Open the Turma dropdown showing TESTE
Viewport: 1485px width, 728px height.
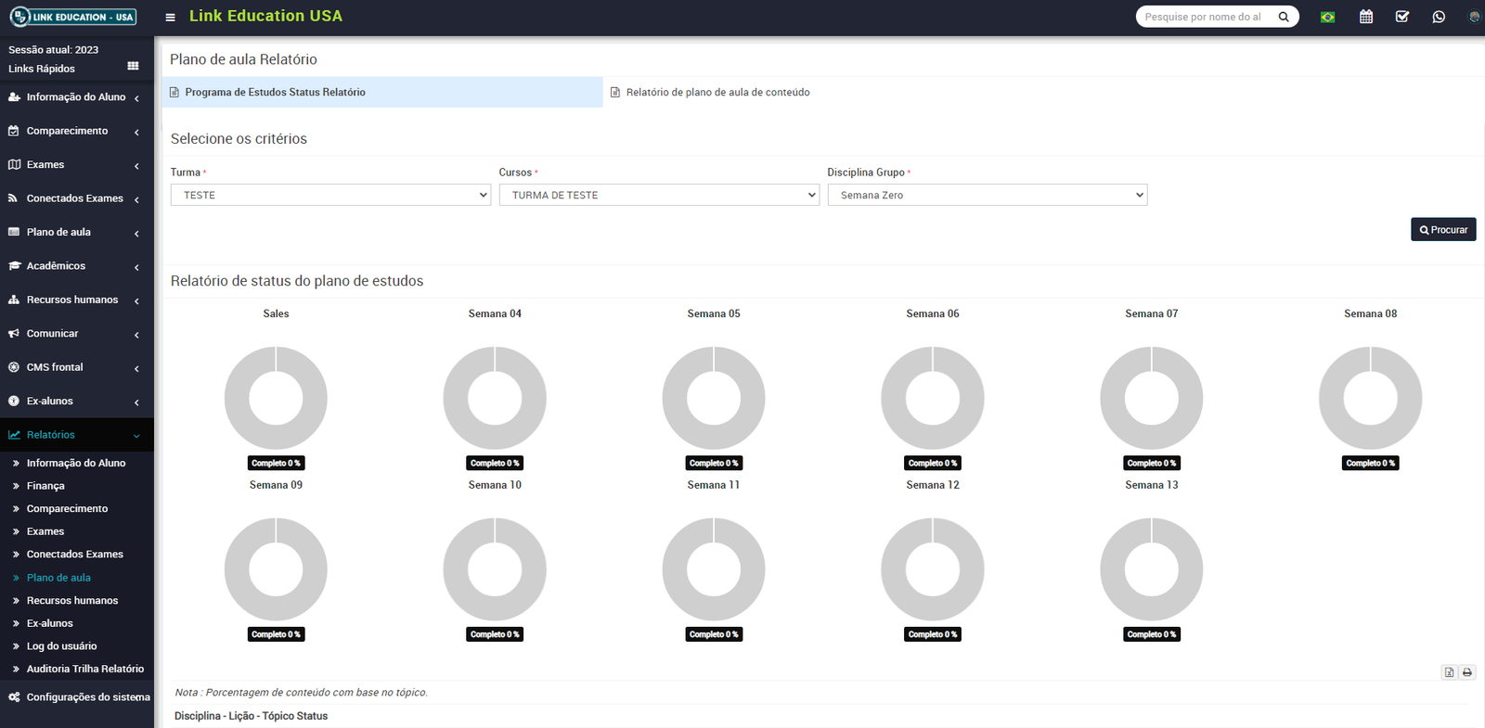pyautogui.click(x=330, y=195)
